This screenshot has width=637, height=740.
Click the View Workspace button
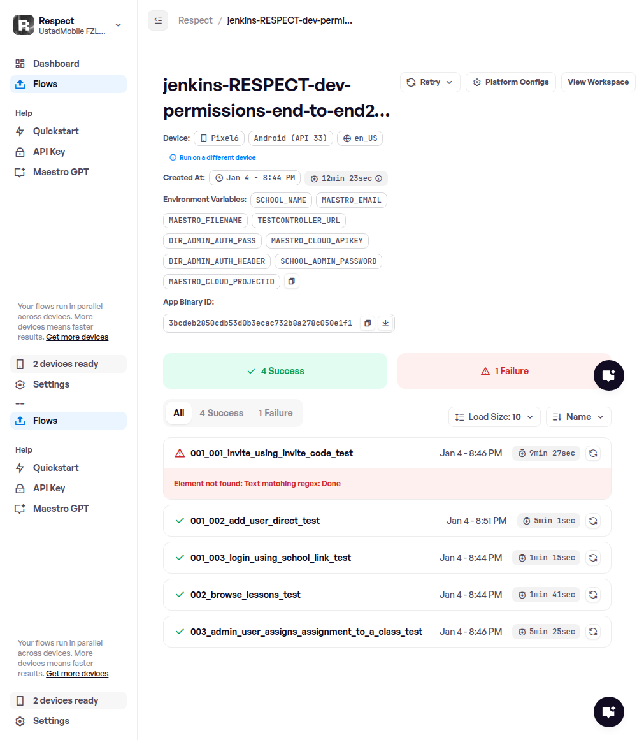[x=598, y=82]
